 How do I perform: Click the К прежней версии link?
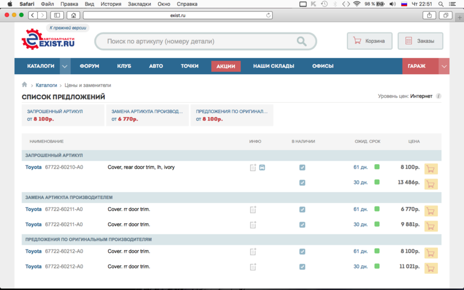pyautogui.click(x=68, y=28)
